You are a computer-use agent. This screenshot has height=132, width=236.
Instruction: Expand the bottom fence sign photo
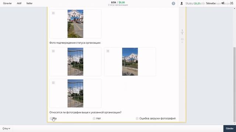(x=53, y=83)
